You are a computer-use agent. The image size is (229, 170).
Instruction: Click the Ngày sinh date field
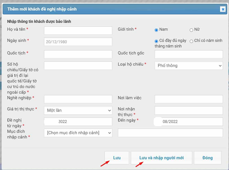(78, 42)
